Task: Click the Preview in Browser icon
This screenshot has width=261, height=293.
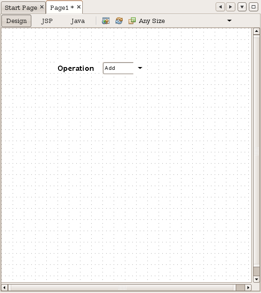Action: click(x=106, y=21)
